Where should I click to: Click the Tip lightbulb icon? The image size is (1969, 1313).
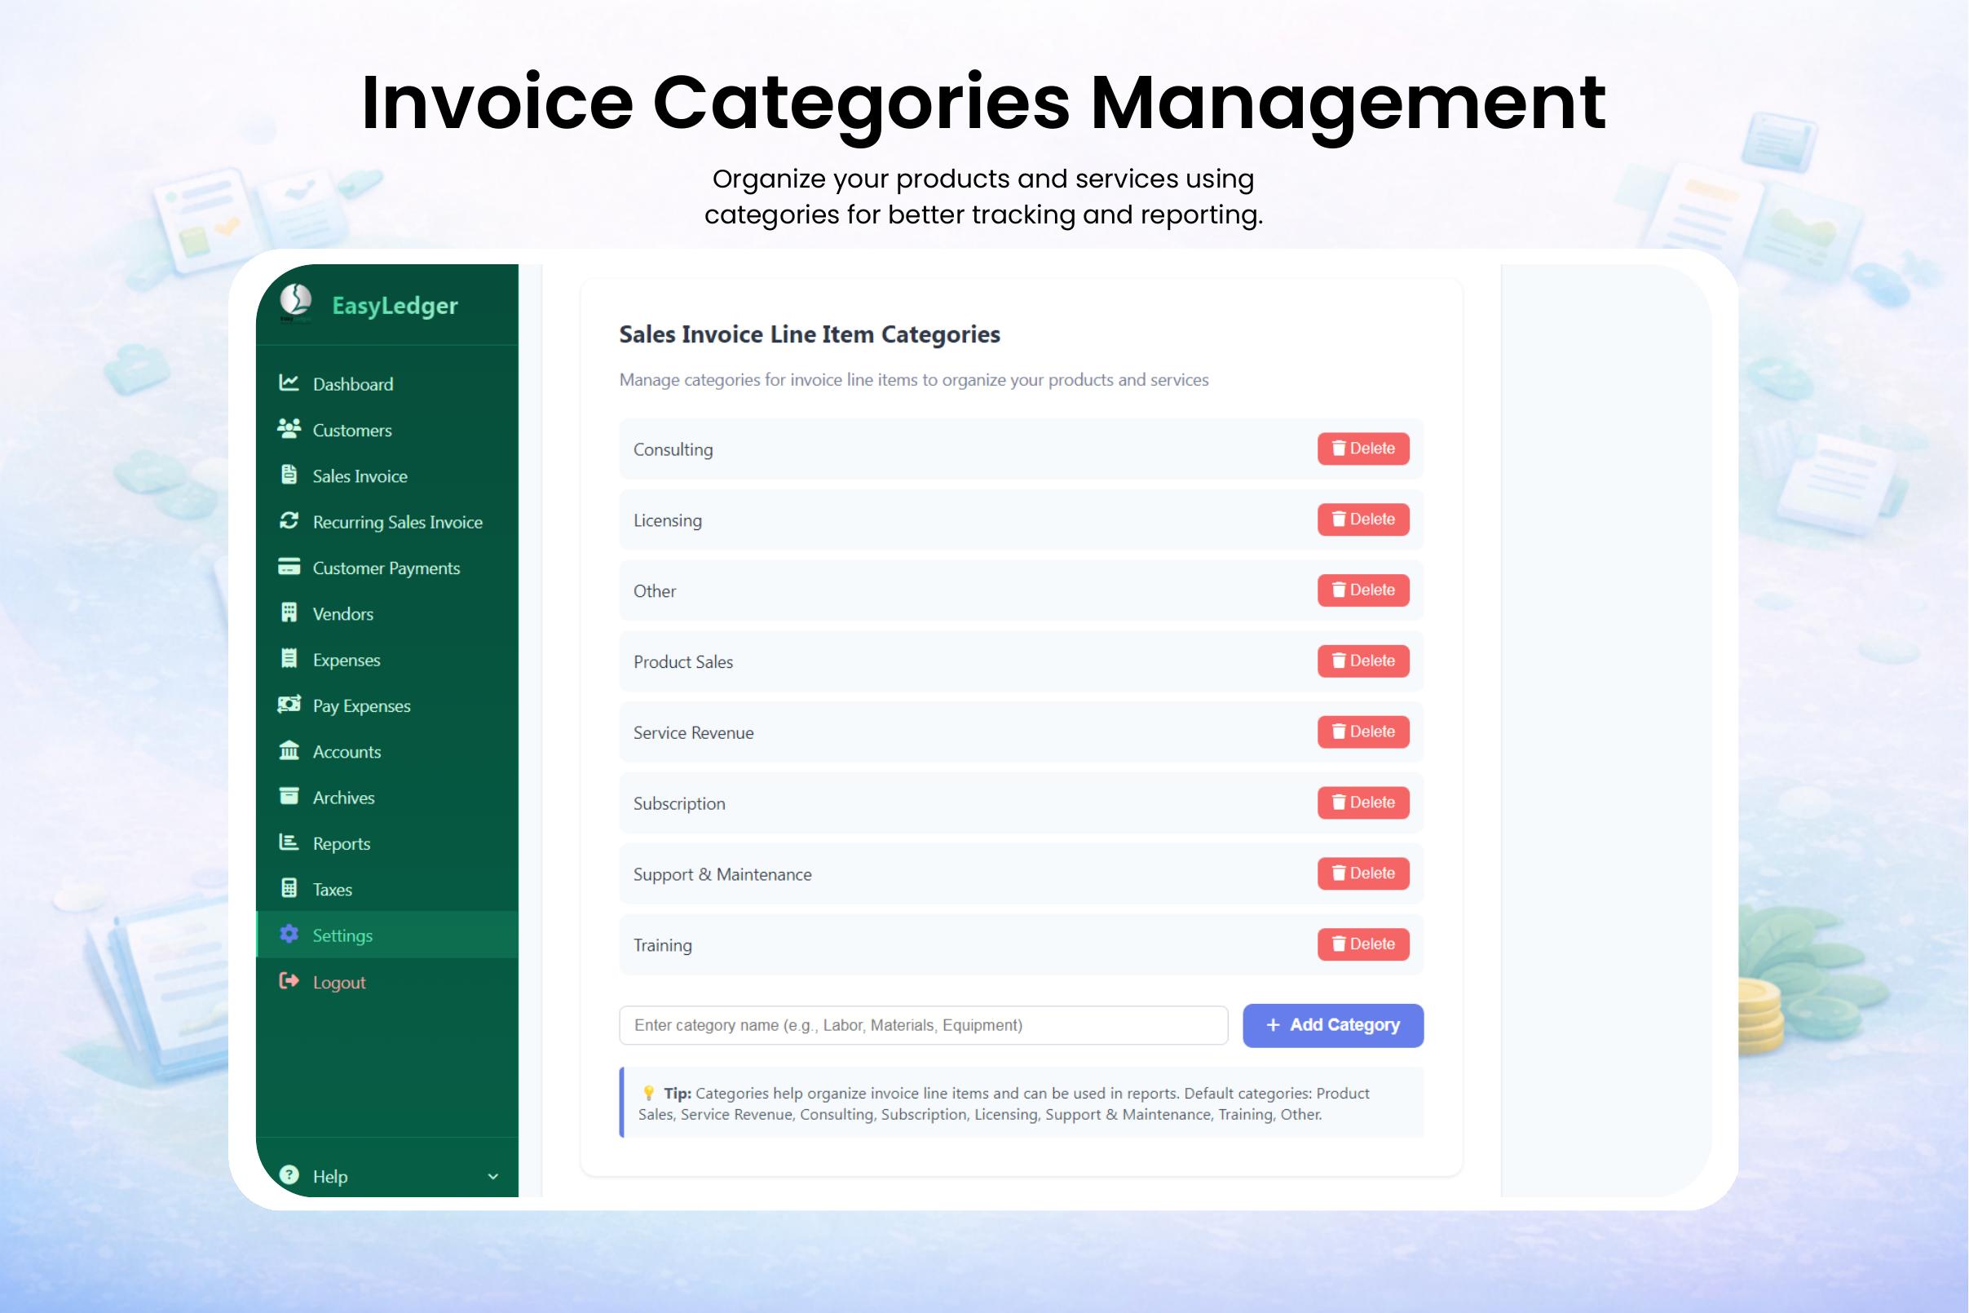648,1093
